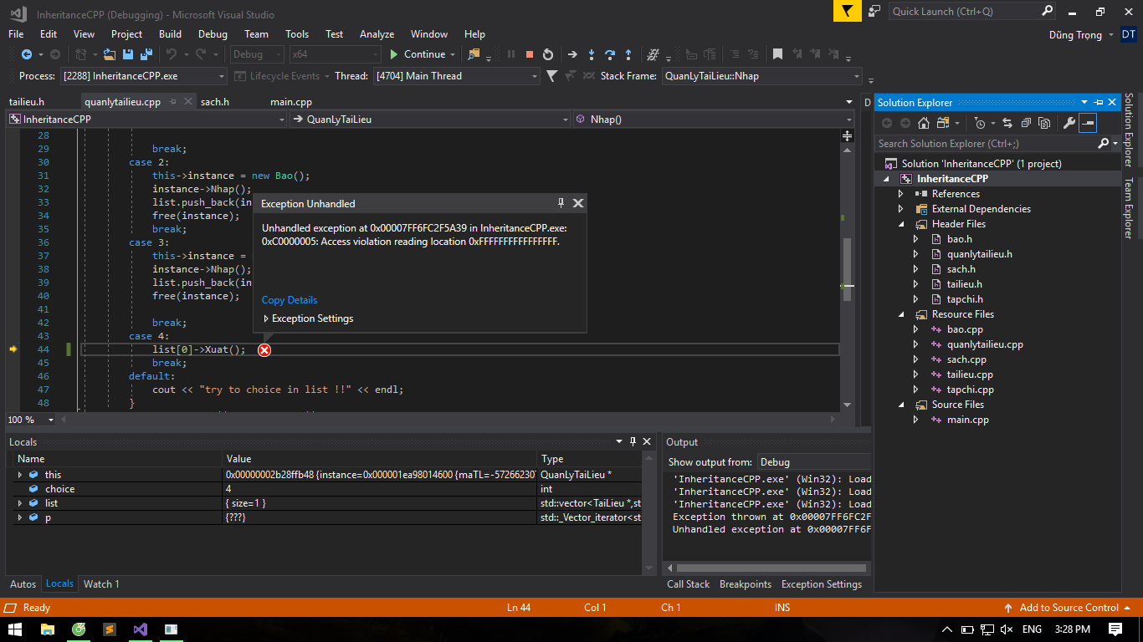The image size is (1143, 642).
Task: Collapse the Header Files folder
Action: coord(901,224)
